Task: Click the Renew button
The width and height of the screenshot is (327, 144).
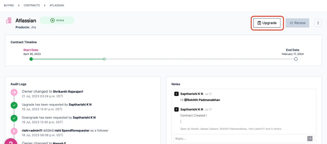Action: [x=297, y=23]
